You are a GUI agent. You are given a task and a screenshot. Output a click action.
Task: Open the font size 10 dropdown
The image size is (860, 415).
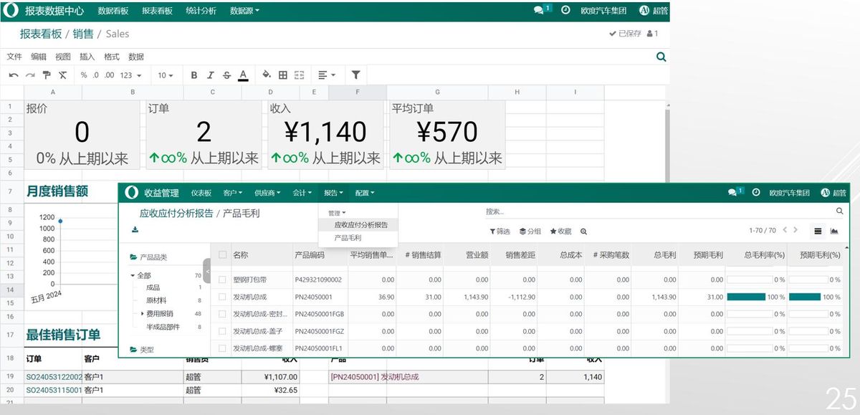[166, 75]
